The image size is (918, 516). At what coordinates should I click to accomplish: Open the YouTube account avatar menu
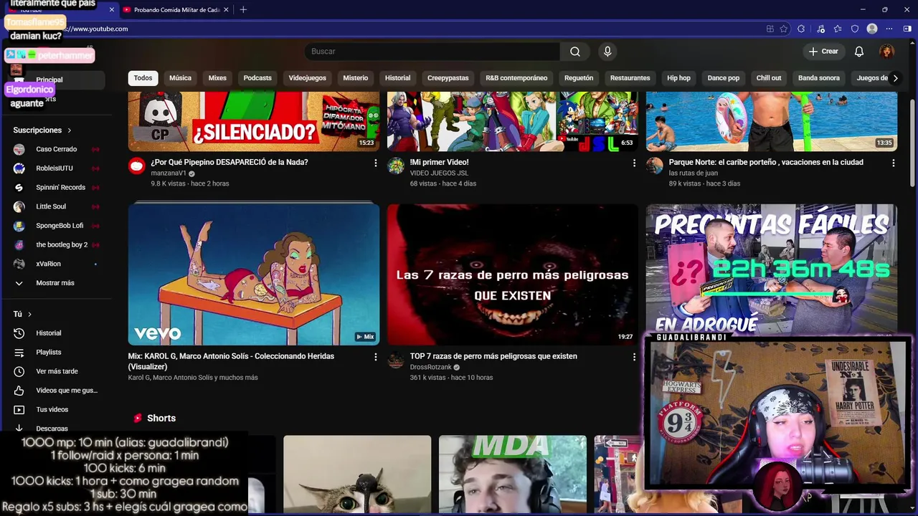(887, 52)
